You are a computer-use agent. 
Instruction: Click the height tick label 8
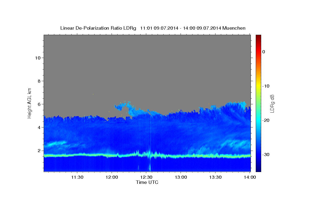pyautogui.click(x=38, y=81)
